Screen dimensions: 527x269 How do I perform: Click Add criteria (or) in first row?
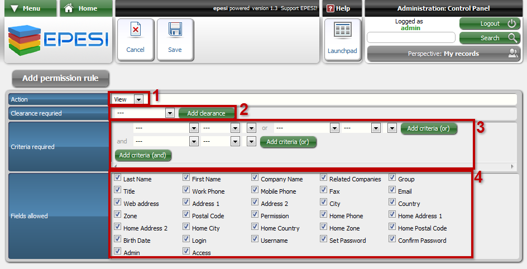click(x=429, y=128)
